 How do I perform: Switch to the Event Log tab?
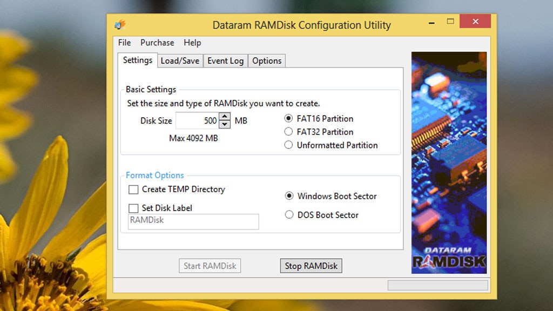click(x=225, y=61)
